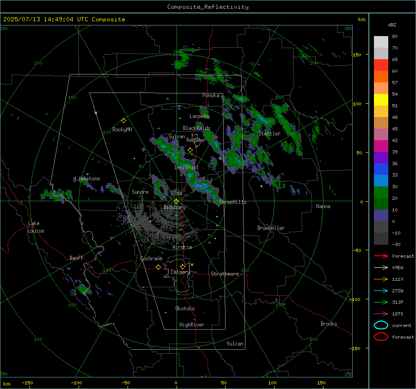The image size is (416, 389).
Task: Click the Hanna town label
Action: pyautogui.click(x=323, y=206)
